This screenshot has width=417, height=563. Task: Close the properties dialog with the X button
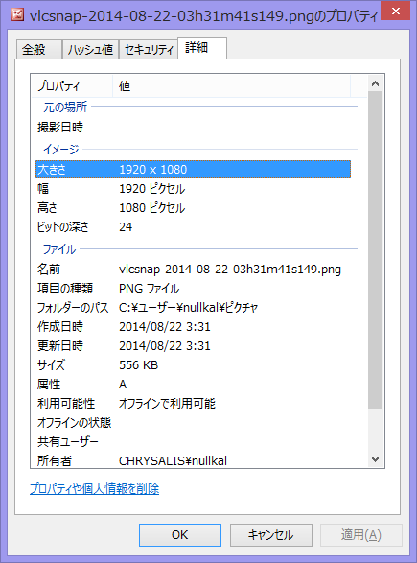[396, 11]
